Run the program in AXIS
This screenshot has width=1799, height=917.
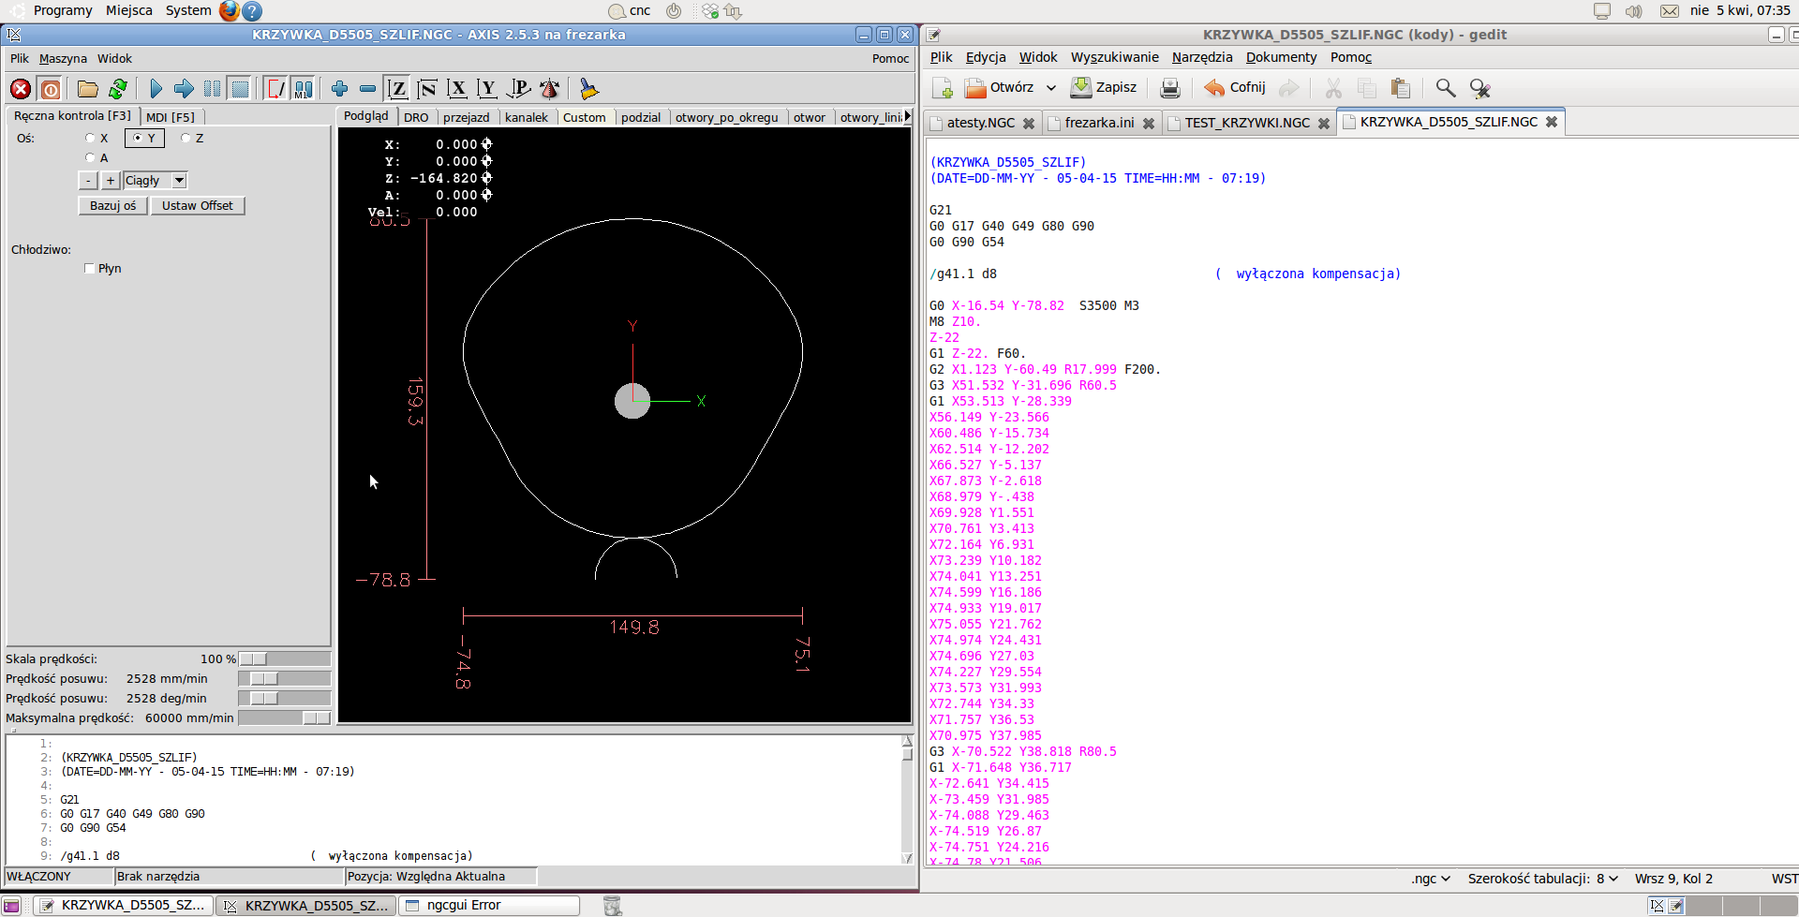coord(156,89)
